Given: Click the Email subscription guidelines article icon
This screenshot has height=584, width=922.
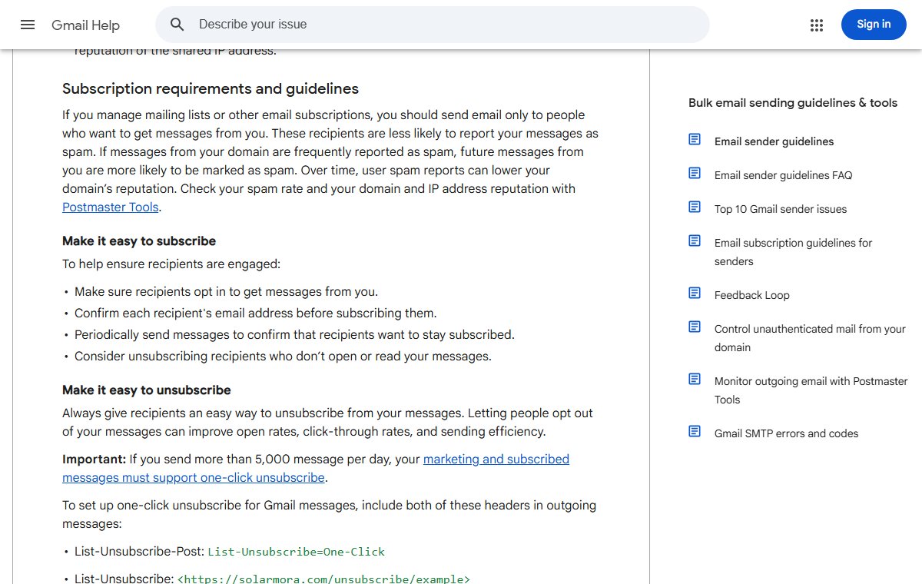Looking at the screenshot, I should click(695, 241).
